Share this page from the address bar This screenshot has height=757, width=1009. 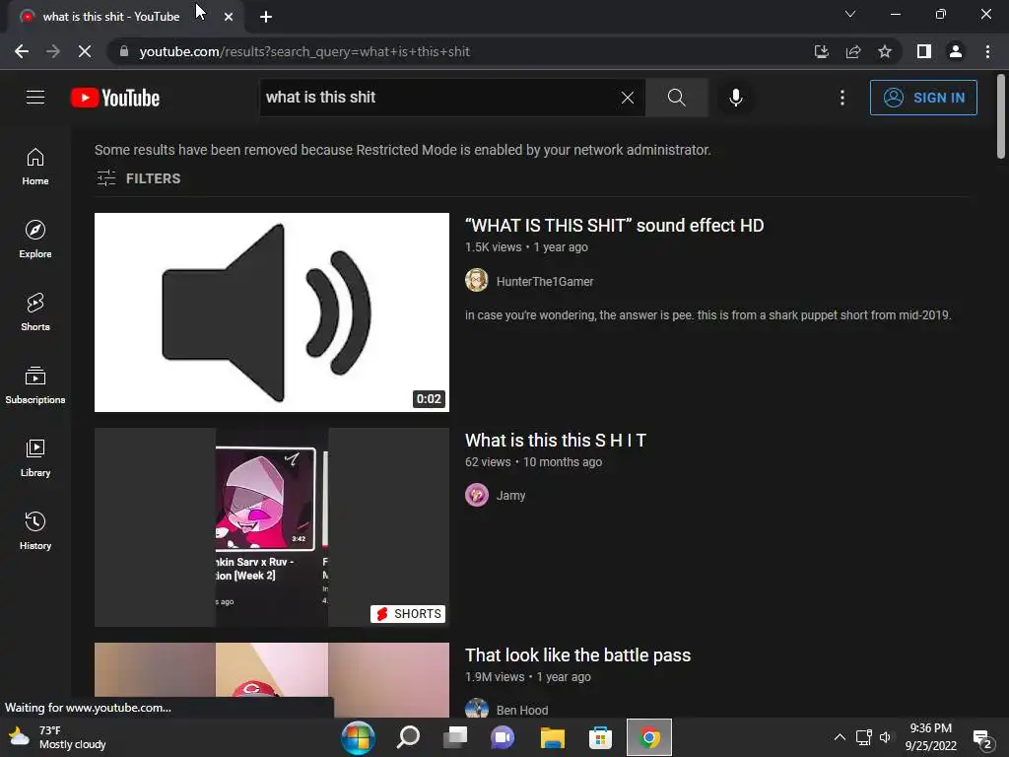pos(853,51)
